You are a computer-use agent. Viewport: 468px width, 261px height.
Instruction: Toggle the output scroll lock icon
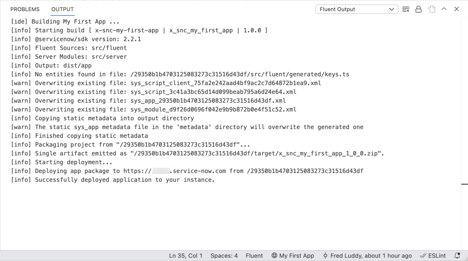click(x=419, y=9)
